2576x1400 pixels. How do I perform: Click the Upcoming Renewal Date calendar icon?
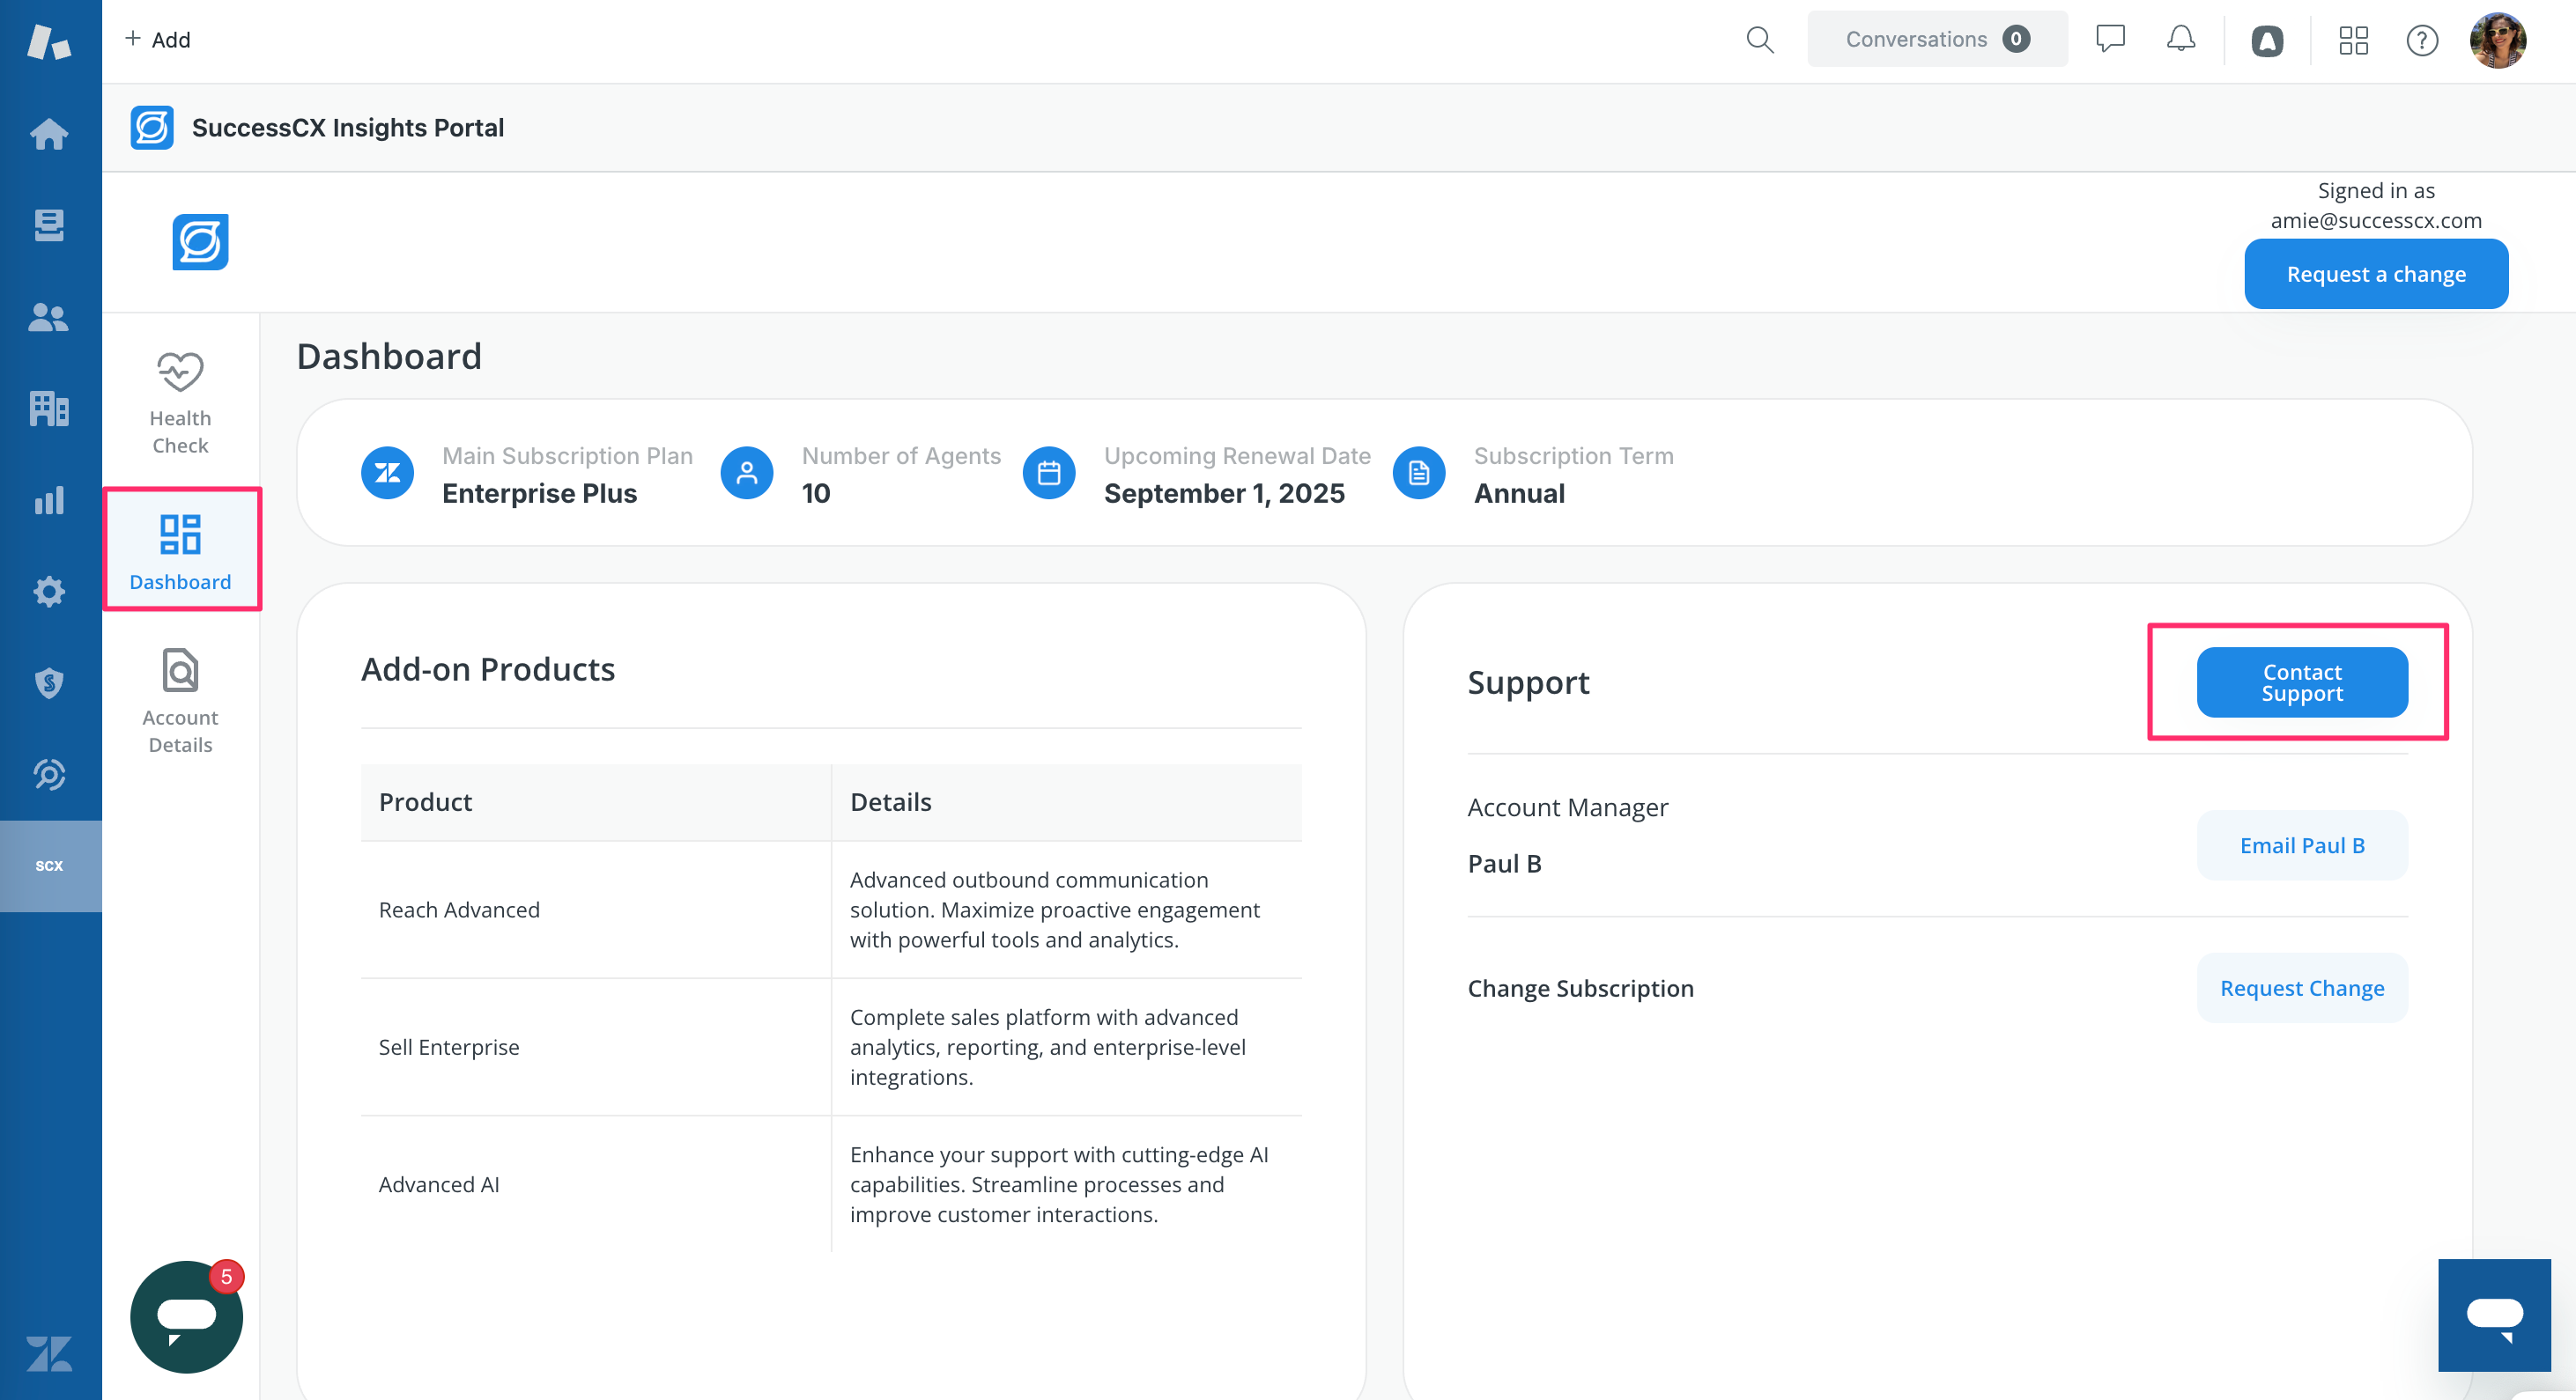click(x=1049, y=473)
